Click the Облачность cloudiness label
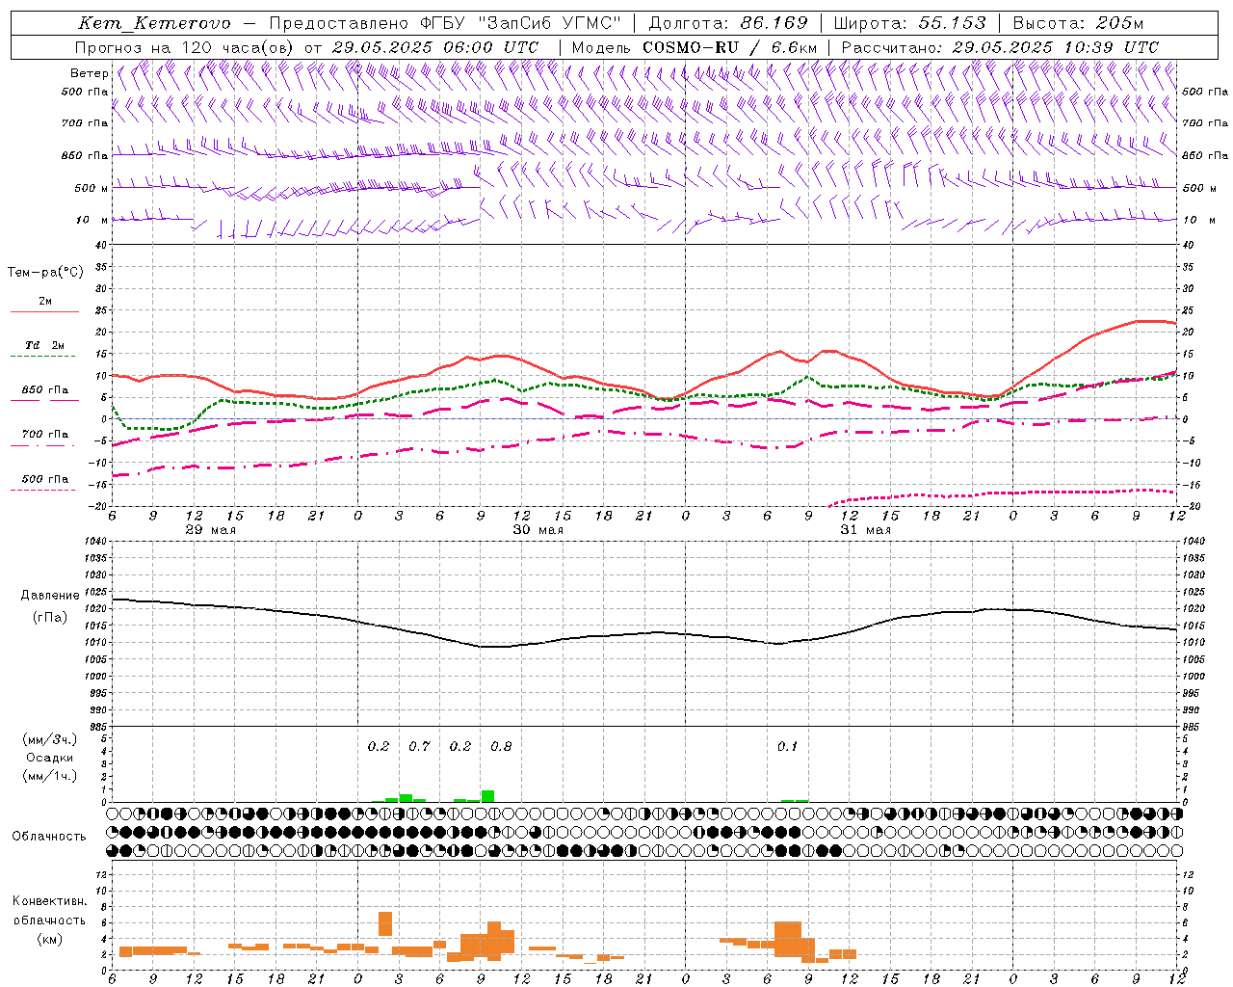This screenshot has width=1233, height=987. point(49,836)
